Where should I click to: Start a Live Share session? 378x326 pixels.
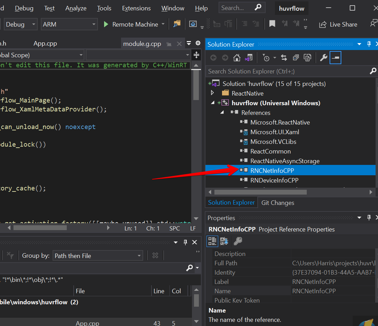coord(338,24)
